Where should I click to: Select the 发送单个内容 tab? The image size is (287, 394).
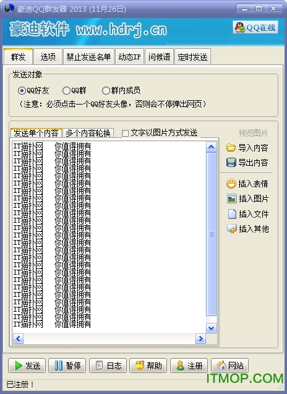pos(36,132)
